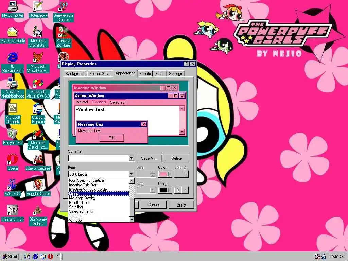This screenshot has height=261, width=348.
Task: Select the Plants vs Zombies icon
Action: click(64, 37)
